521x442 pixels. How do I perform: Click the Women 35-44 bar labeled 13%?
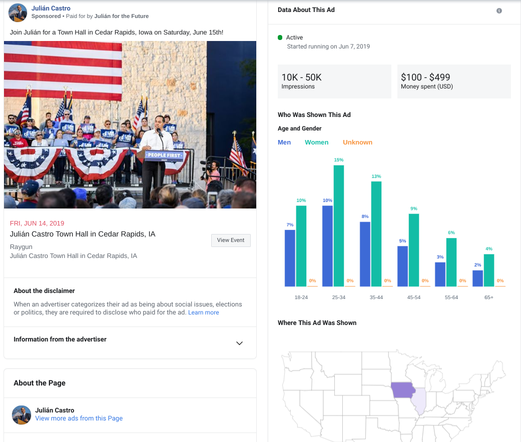pyautogui.click(x=376, y=234)
